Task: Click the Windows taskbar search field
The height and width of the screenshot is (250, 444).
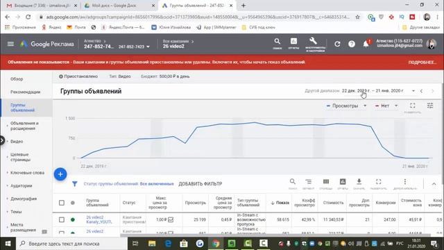Action: pyautogui.click(x=72, y=244)
